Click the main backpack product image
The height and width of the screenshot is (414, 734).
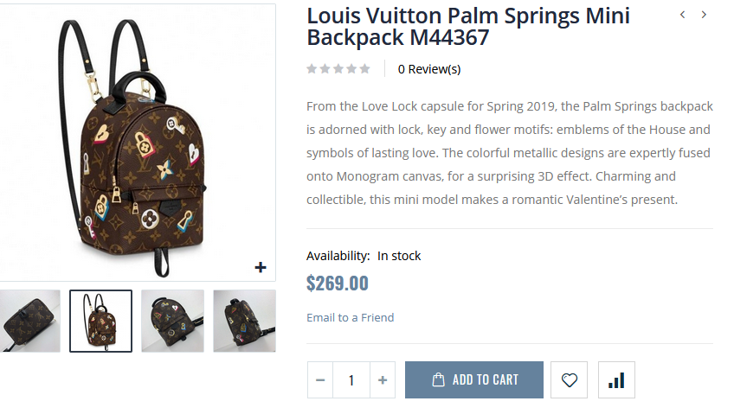point(137,143)
